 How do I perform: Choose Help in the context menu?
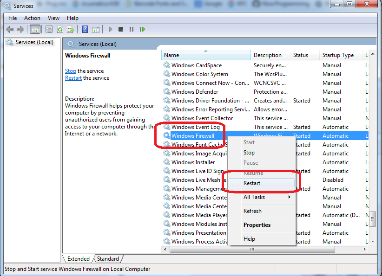[262, 239]
